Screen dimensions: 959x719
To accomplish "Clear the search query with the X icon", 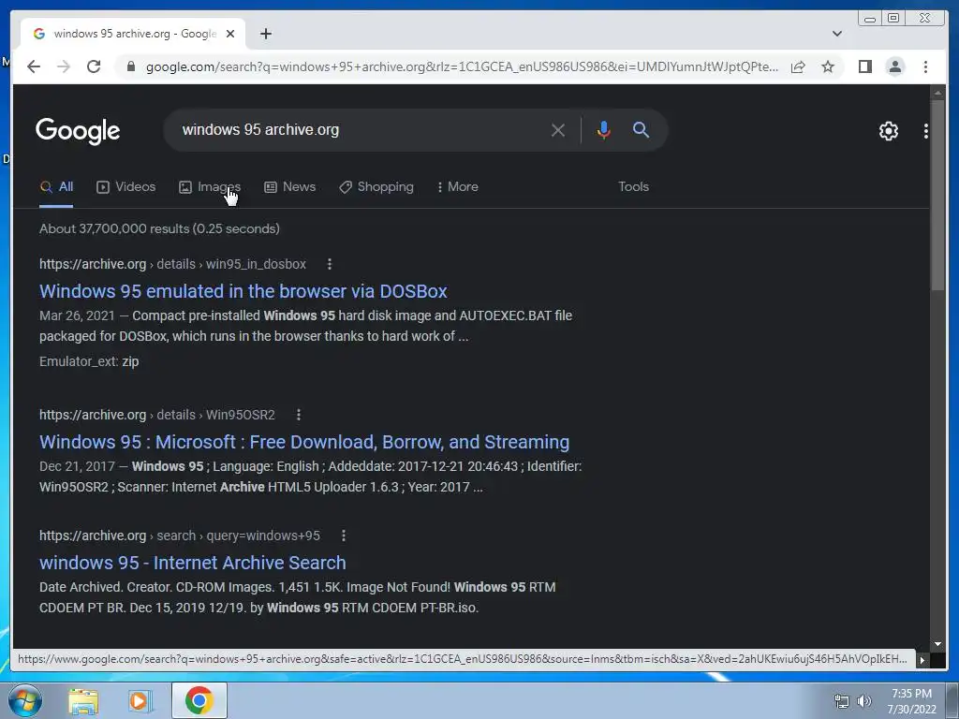I will pos(558,129).
